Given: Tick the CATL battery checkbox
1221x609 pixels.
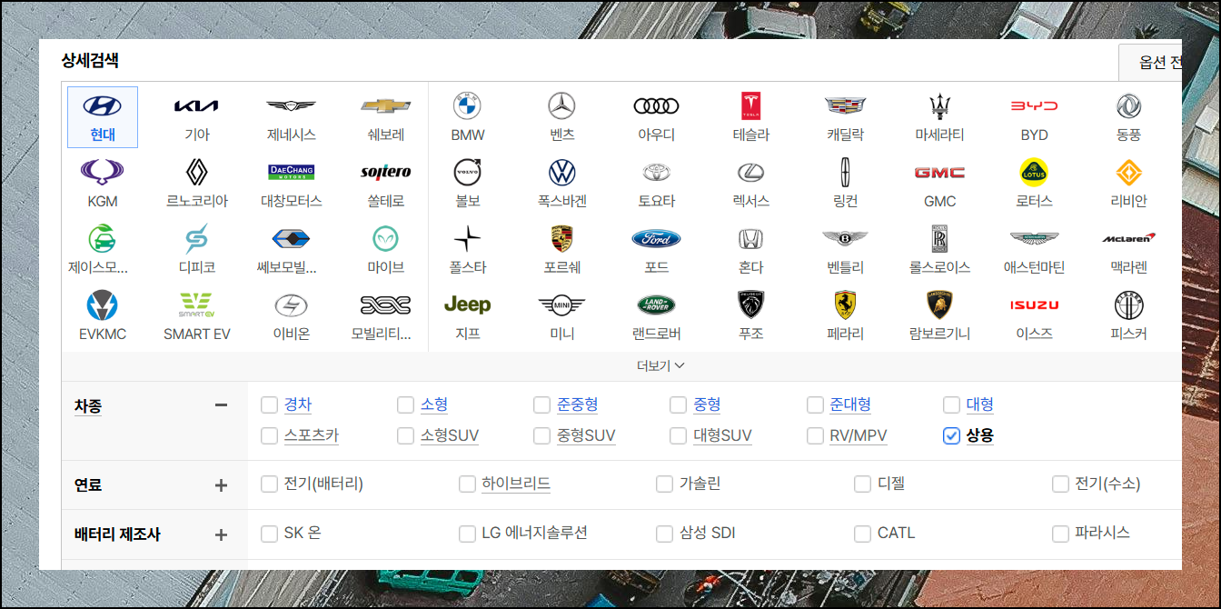Looking at the screenshot, I should 862,534.
